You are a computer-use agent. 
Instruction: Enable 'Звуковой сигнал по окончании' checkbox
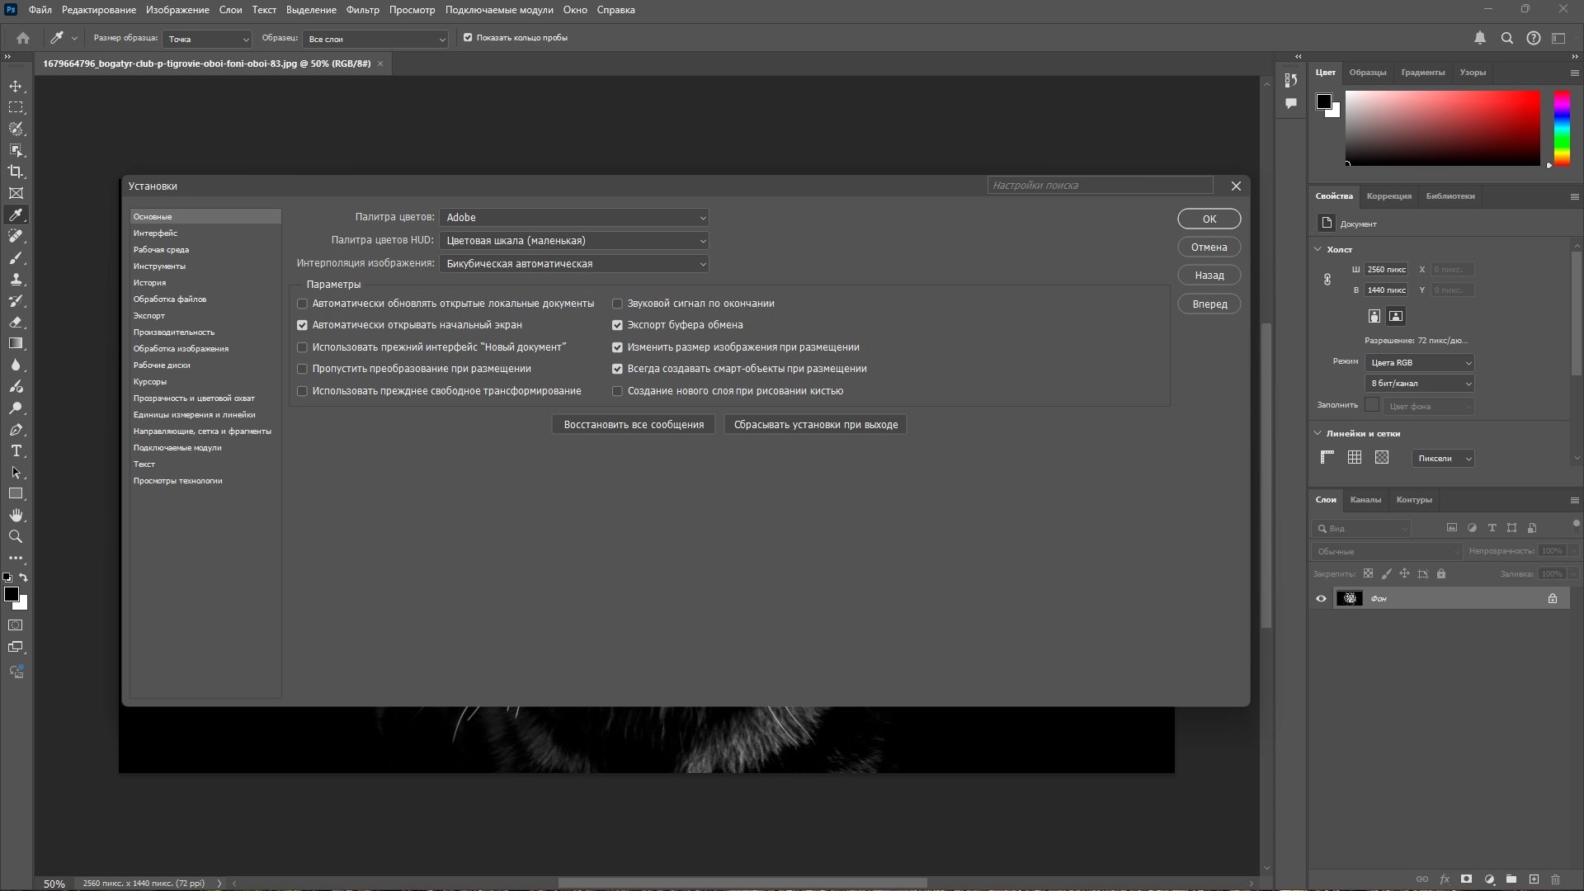617,304
